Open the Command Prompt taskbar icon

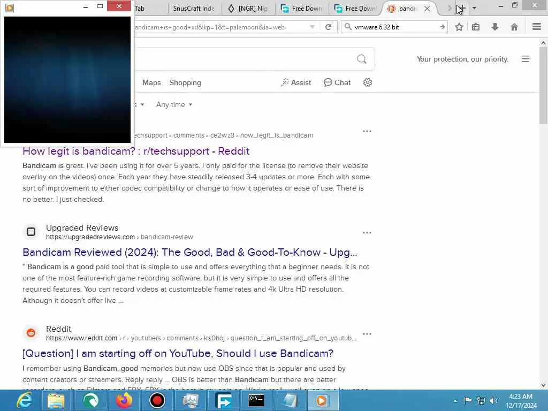(x=256, y=400)
